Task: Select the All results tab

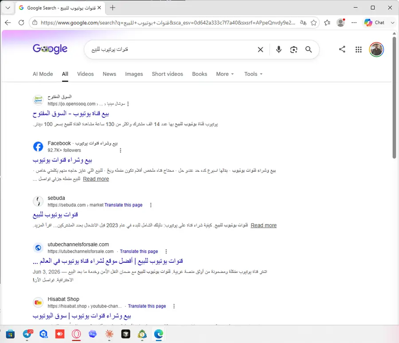Action: (x=65, y=74)
